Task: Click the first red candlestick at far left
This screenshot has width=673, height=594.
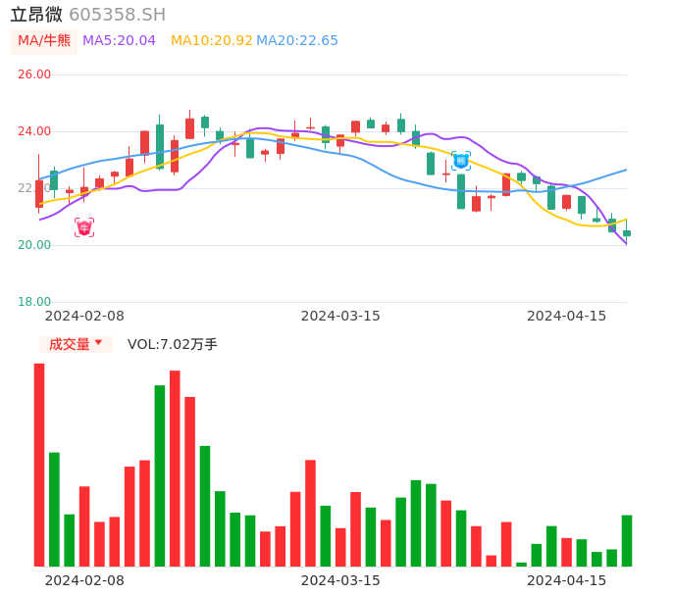Action: (39, 193)
